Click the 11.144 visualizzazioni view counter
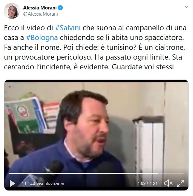The image size is (193, 196). [43, 184]
